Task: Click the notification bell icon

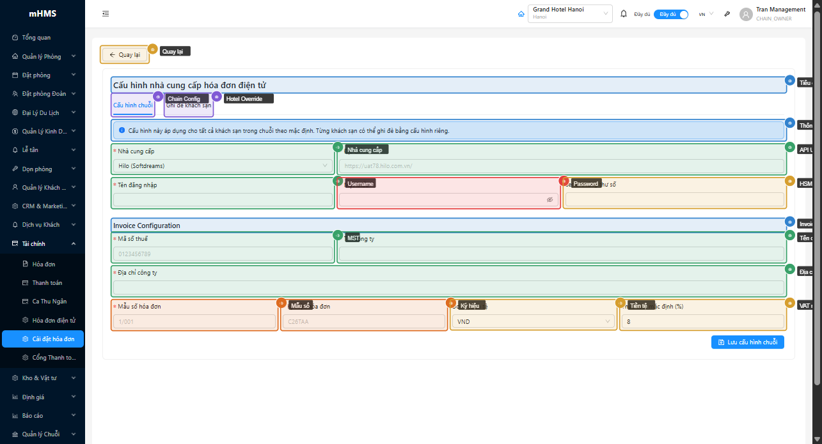Action: [624, 13]
